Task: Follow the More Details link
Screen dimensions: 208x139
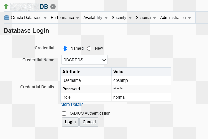Action: [72, 105]
